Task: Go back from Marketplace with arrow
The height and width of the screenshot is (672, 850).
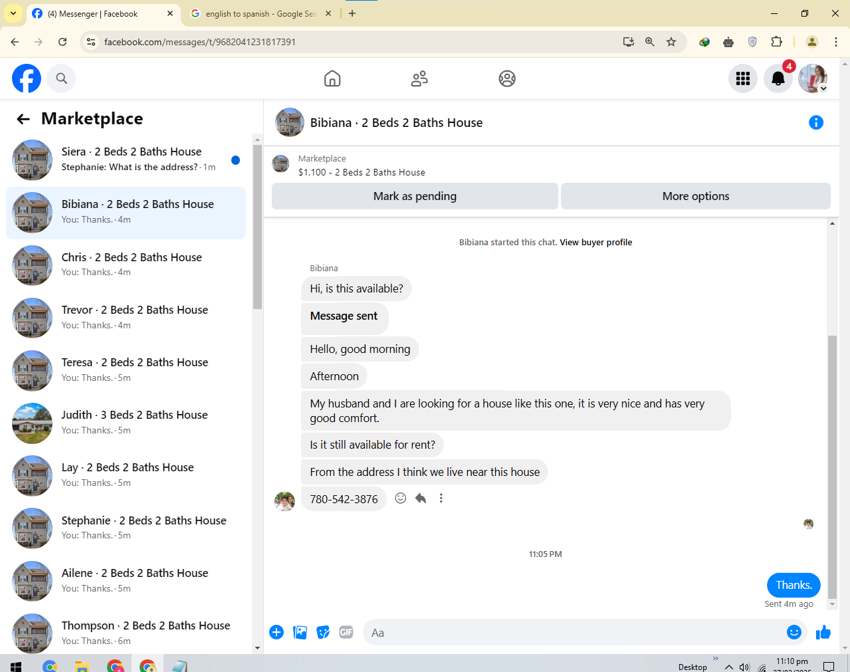Action: pyautogui.click(x=23, y=119)
